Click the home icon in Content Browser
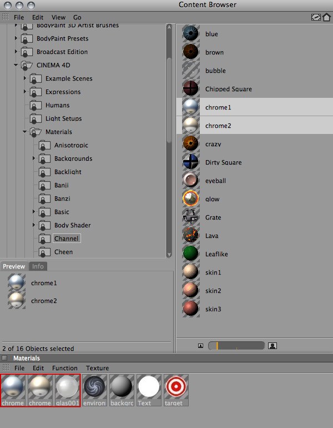 (326, 17)
